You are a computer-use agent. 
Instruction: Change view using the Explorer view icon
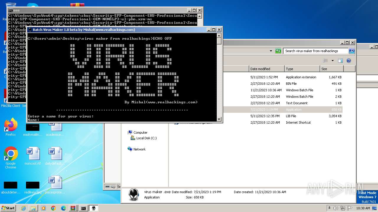coord(325,61)
